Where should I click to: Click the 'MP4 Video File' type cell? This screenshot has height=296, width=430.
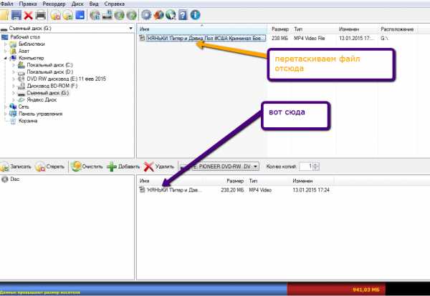tap(310, 38)
